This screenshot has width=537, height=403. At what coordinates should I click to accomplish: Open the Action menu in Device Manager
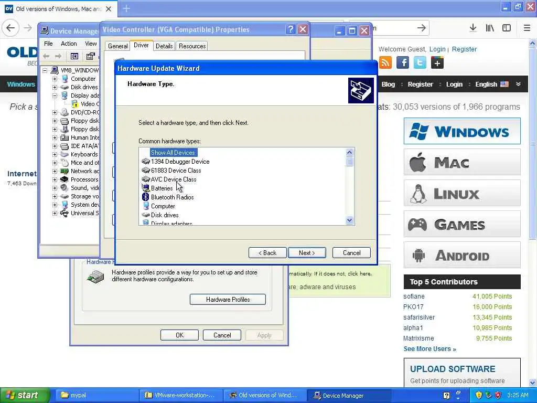pyautogui.click(x=69, y=44)
